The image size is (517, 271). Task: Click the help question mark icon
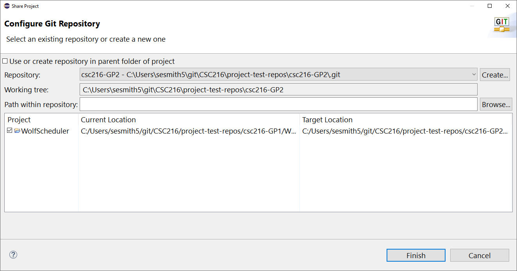click(x=13, y=254)
